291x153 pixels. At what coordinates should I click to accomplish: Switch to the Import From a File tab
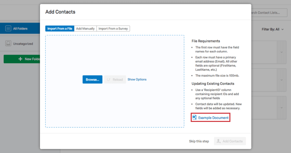pos(60,29)
